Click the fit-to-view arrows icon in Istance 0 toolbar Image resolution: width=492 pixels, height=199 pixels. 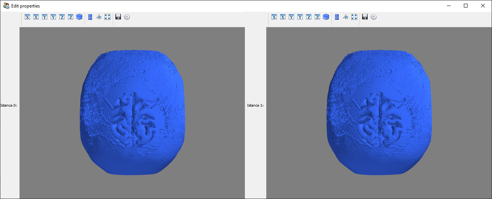pos(107,17)
